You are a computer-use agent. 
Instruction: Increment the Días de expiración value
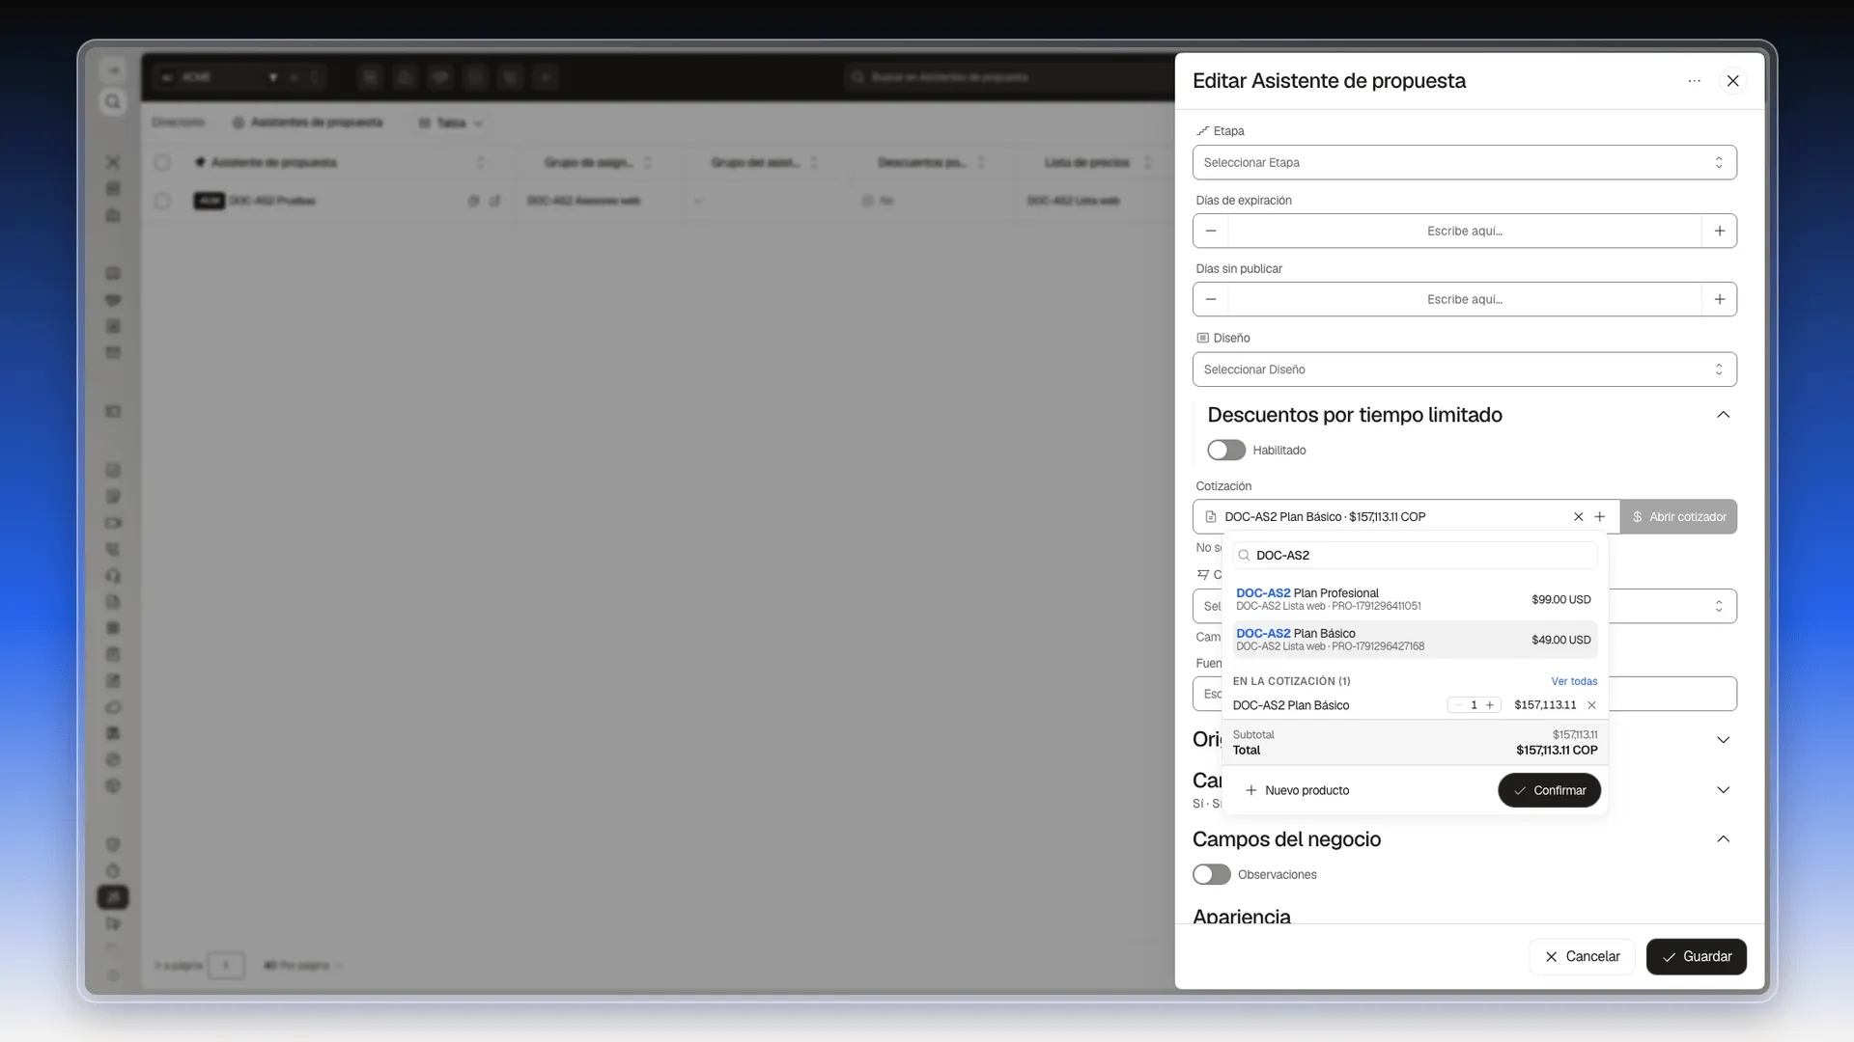tap(1719, 231)
